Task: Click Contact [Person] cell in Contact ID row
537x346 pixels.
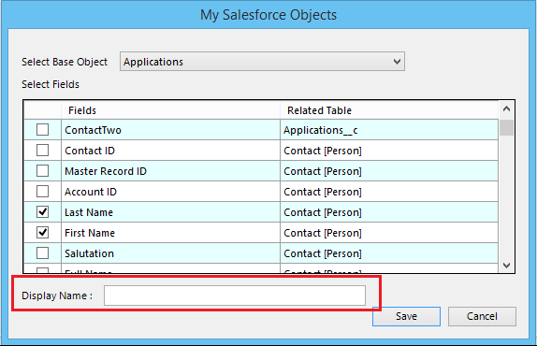Action: [389, 151]
